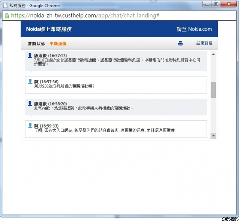Image resolution: width=240 pixels, height=222 pixels.
Task: Click the green lock icon in address bar
Action: [7, 15]
